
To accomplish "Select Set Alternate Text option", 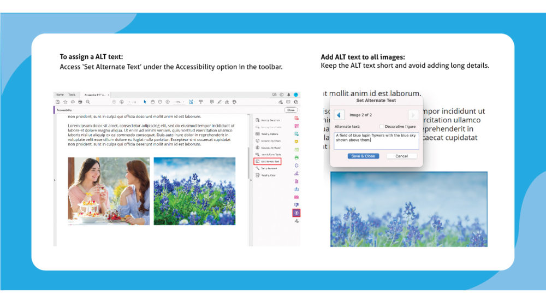I will pyautogui.click(x=268, y=161).
